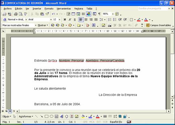Open the Herramientas menu
The height and width of the screenshot is (125, 175).
(64, 9)
